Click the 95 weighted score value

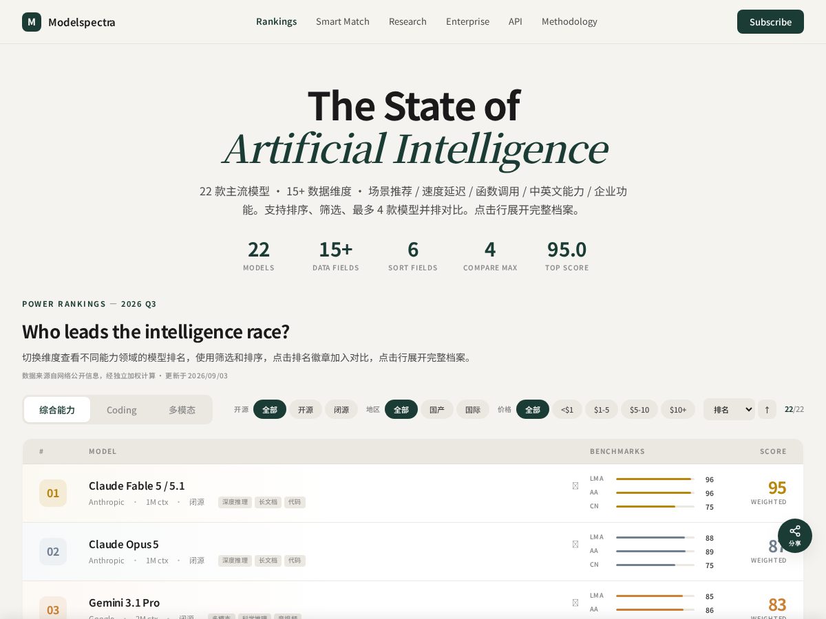coord(777,488)
